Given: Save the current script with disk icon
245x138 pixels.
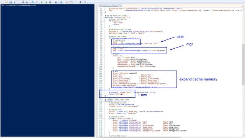Looking at the screenshot, I should point(10,2).
